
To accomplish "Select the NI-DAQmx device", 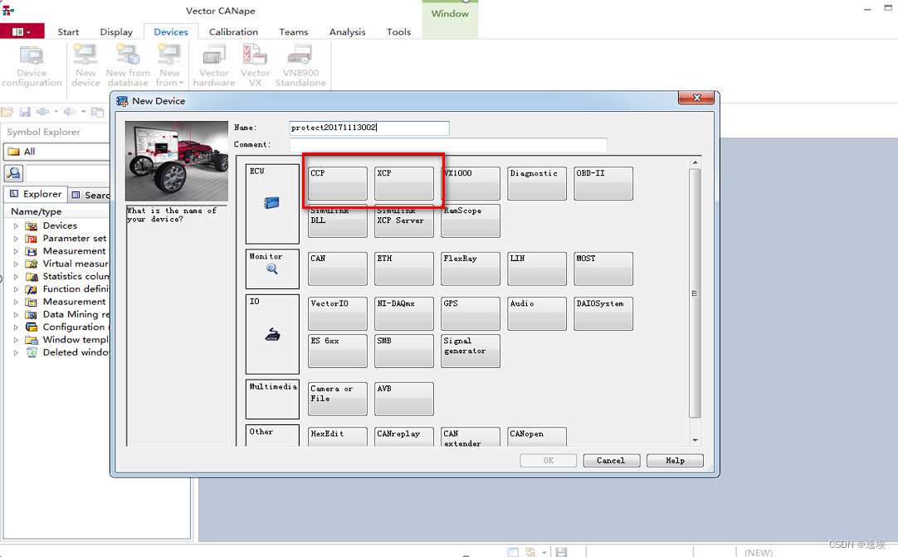I will click(403, 313).
